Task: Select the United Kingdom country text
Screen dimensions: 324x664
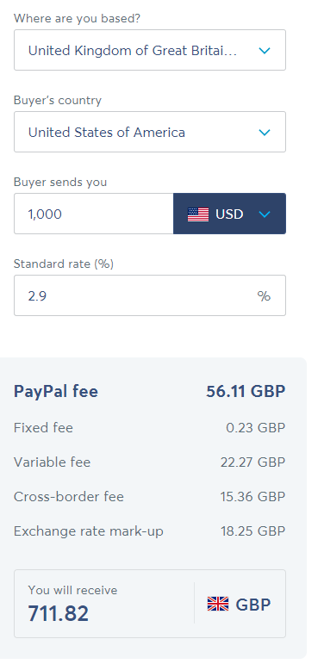Action: pos(133,51)
